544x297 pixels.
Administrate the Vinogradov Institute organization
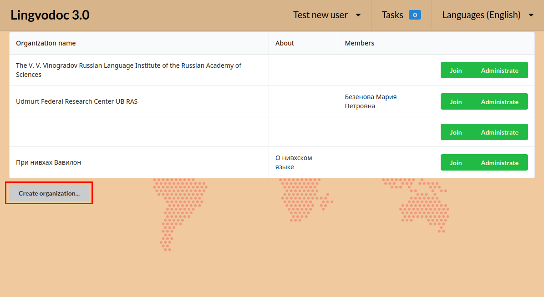click(499, 70)
